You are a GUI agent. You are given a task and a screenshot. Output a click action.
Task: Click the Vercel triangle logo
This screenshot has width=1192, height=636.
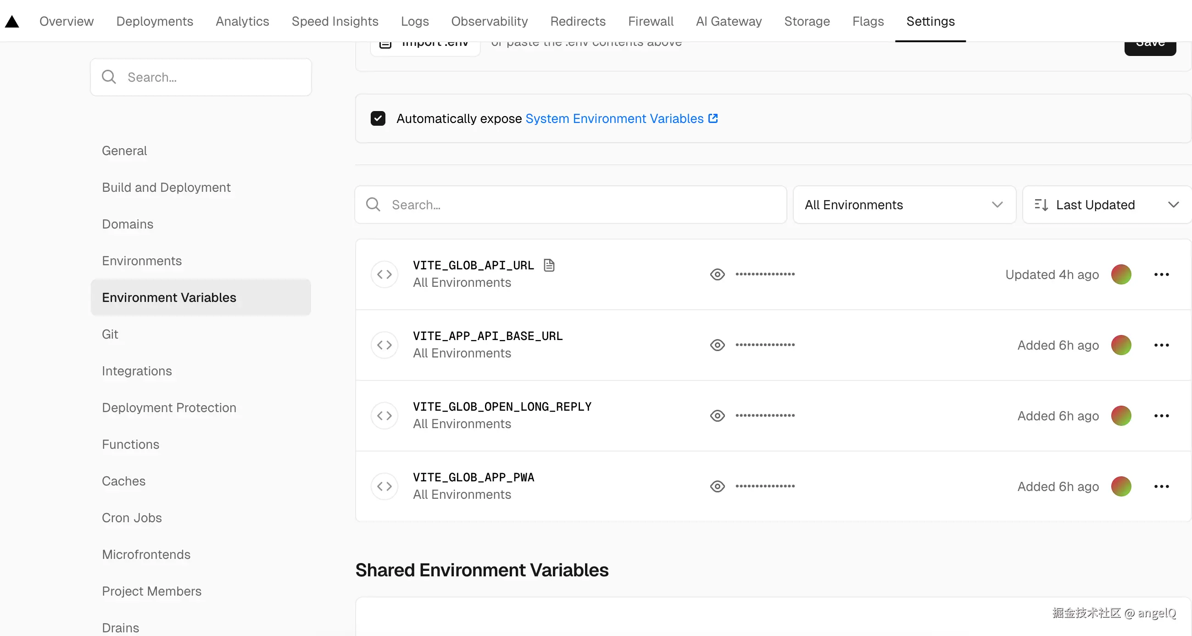click(x=12, y=21)
